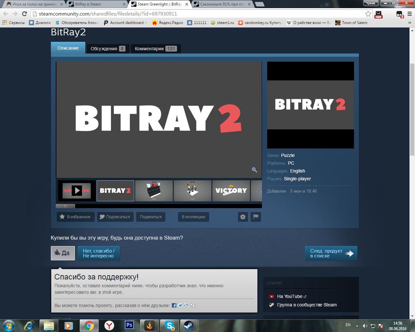Bookmark this page with the star icon

(x=368, y=14)
